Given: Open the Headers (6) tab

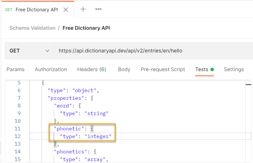Looking at the screenshot, I should 92,69.
